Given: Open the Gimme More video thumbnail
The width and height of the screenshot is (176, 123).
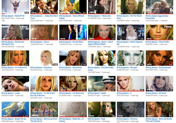Looking at the screenshot, I should (73, 32).
